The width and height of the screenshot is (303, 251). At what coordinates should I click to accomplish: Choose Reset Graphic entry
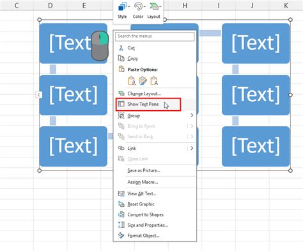point(155,204)
